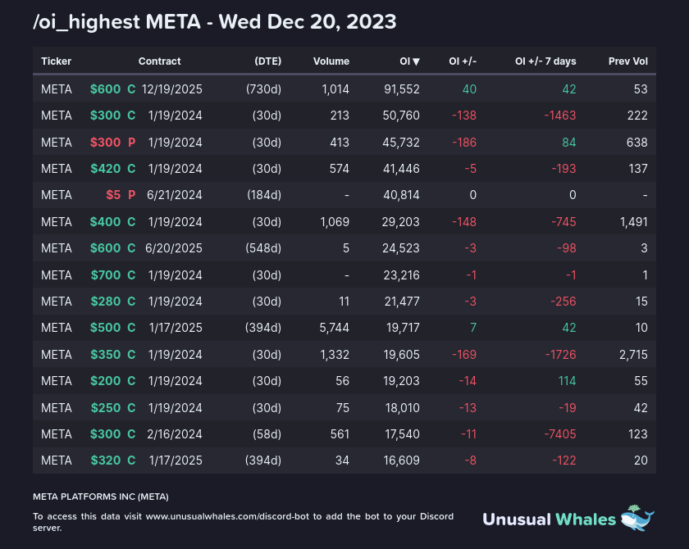Click the 'Unusual Whales' brand name text
Viewport: 689px width, 549px height.
click(550, 520)
